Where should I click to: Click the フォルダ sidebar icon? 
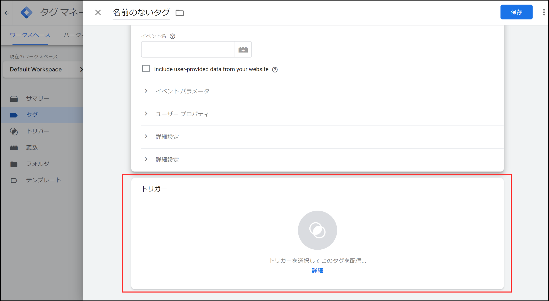(x=14, y=164)
